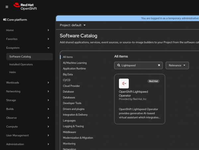Click the Software Catalog page heading
The width and height of the screenshot is (199, 150).
point(78,36)
